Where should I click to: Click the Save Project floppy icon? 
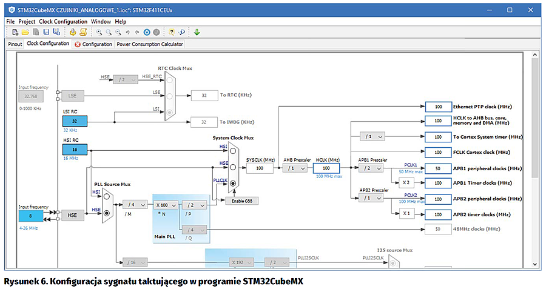coord(46,32)
